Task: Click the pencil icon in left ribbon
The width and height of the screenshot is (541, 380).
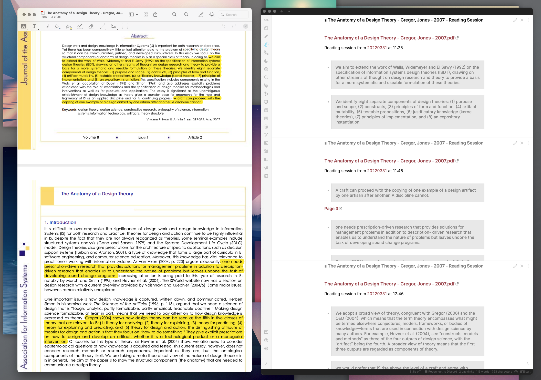Action: 266,36
